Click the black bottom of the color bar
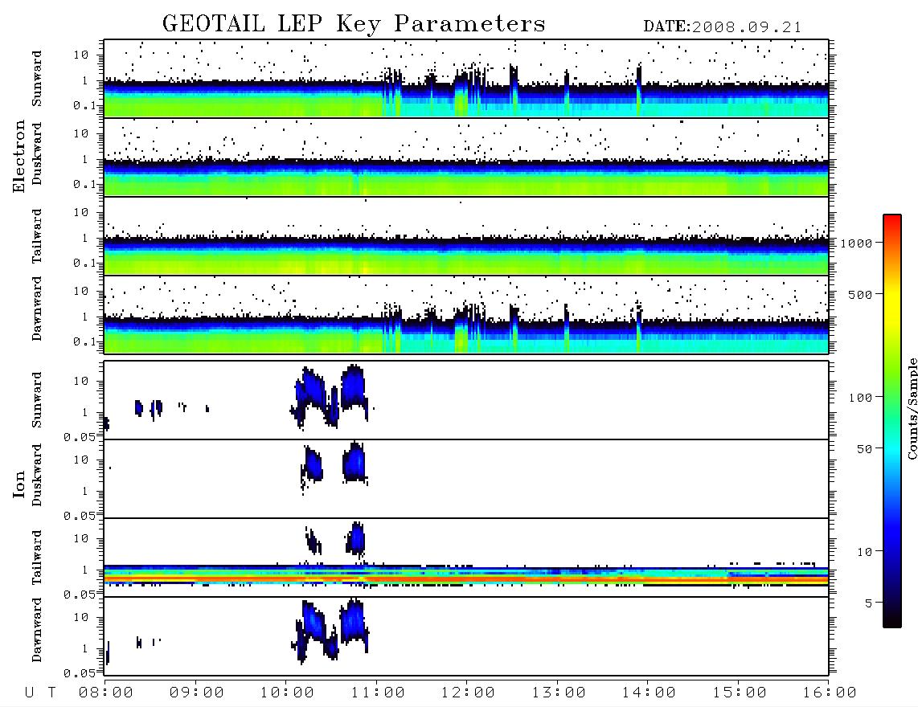Viewport: 918px width, 707px height. (892, 620)
